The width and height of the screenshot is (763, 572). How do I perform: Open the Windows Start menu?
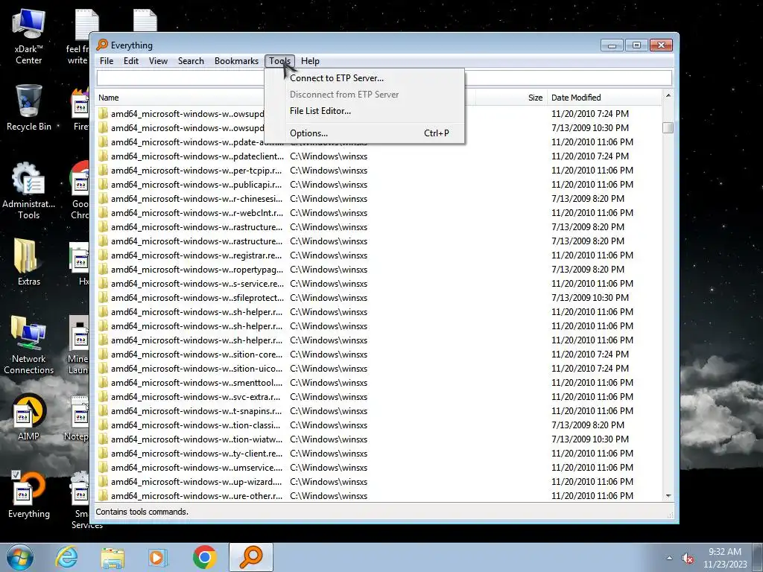coord(20,557)
